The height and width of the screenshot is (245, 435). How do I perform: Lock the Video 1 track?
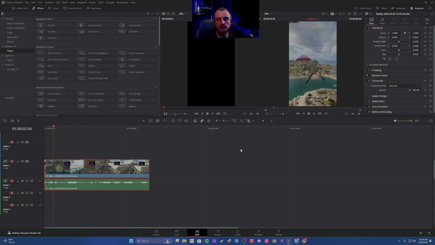18,161
